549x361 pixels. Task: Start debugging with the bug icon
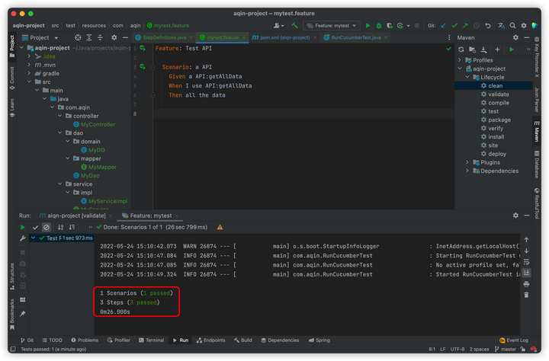[379, 25]
